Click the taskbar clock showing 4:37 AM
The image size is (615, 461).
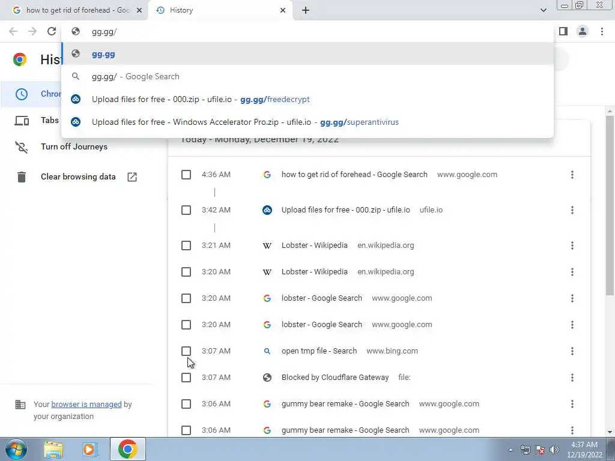click(x=584, y=449)
